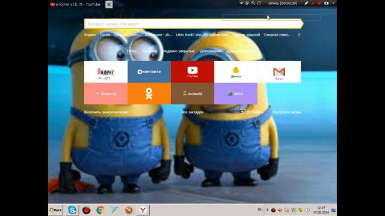
Task: Click the camera screenshot icon in recorder panel
Action: click(326, 3)
